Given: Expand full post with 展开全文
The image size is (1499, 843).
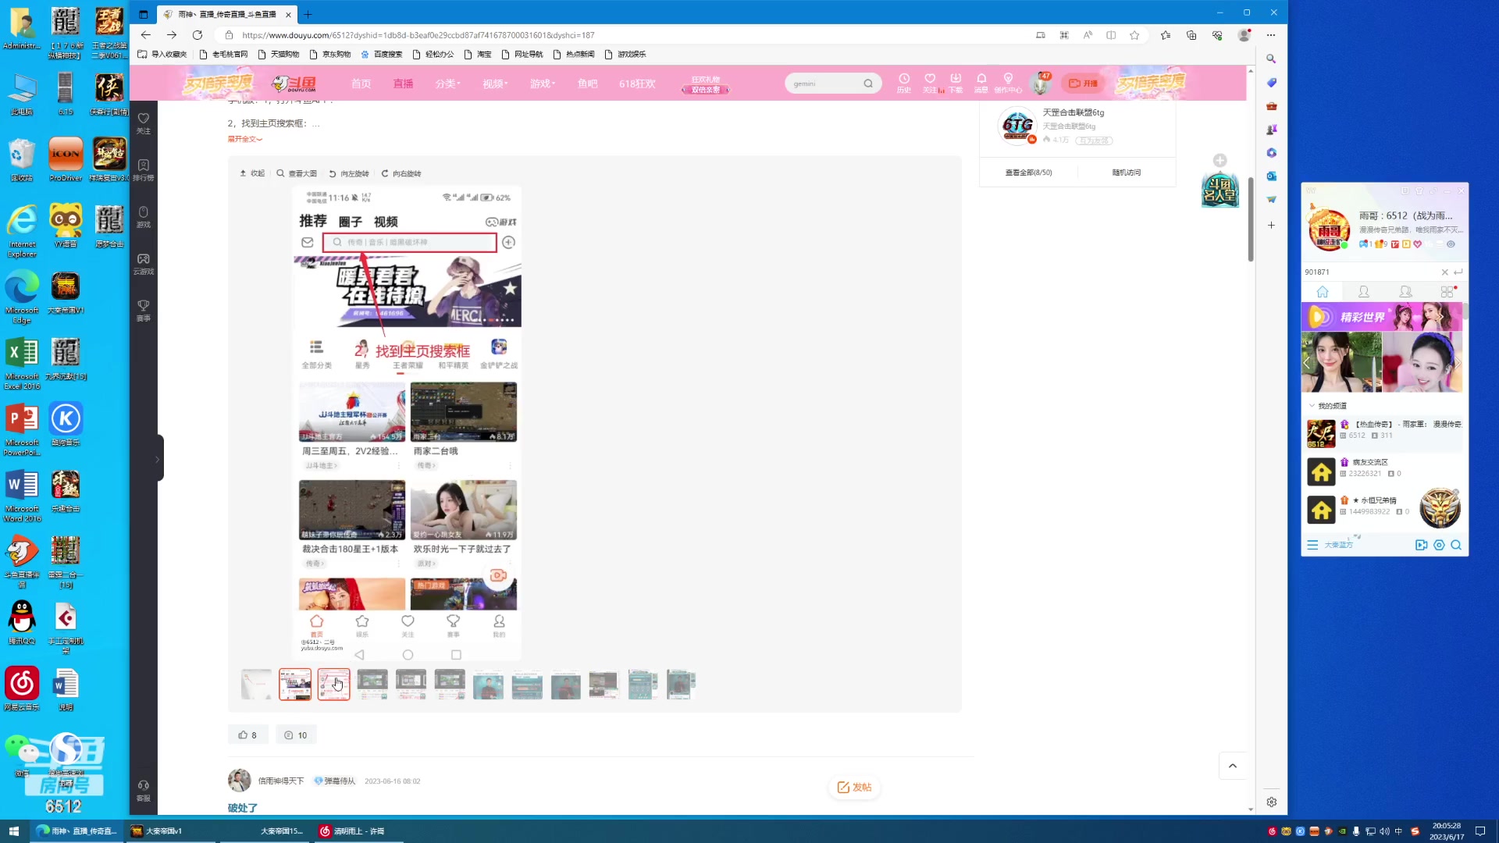Looking at the screenshot, I should click(244, 139).
